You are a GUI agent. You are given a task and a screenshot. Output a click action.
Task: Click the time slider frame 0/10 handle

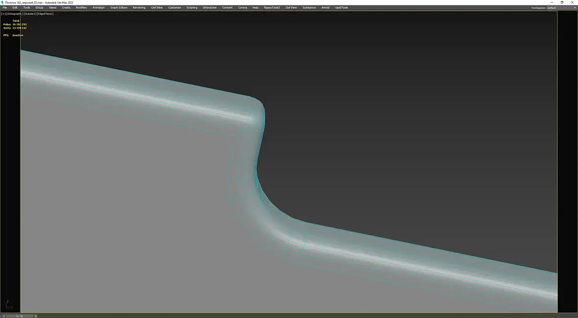(19, 316)
